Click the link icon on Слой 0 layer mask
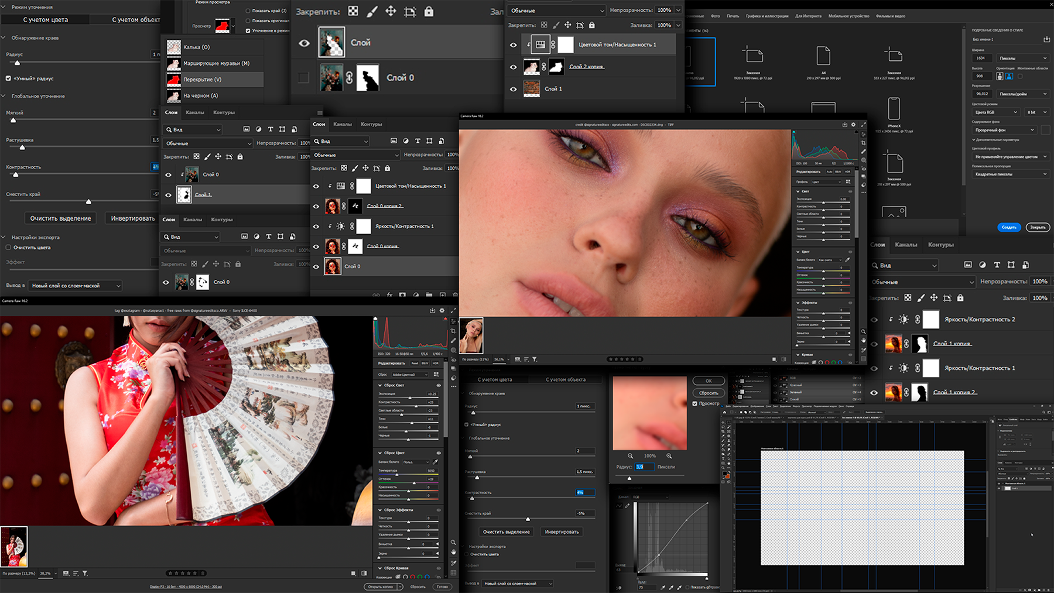1054x593 pixels. [x=350, y=78]
